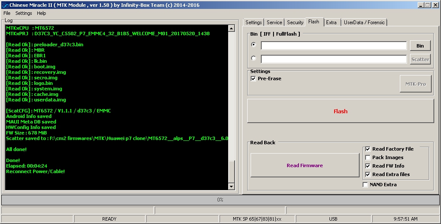Screen dimensions: 441x224
Task: Click the 'Scatter saved to' log line
Action: 117,138
